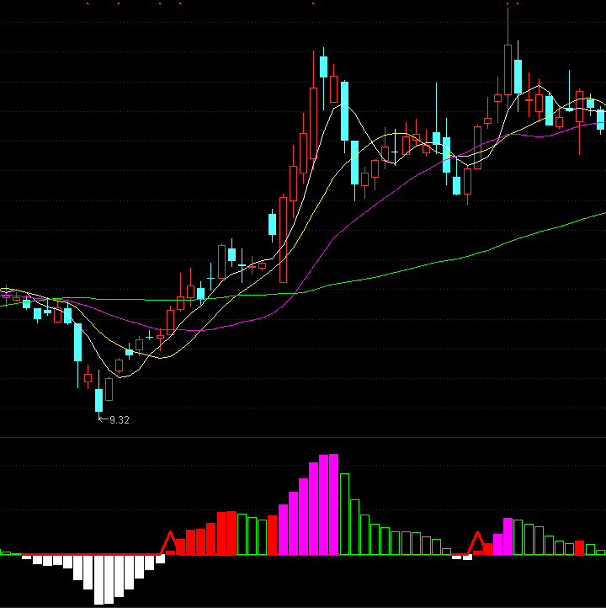
Task: Click the red triangle signal after the small white bars
Action: [477, 543]
